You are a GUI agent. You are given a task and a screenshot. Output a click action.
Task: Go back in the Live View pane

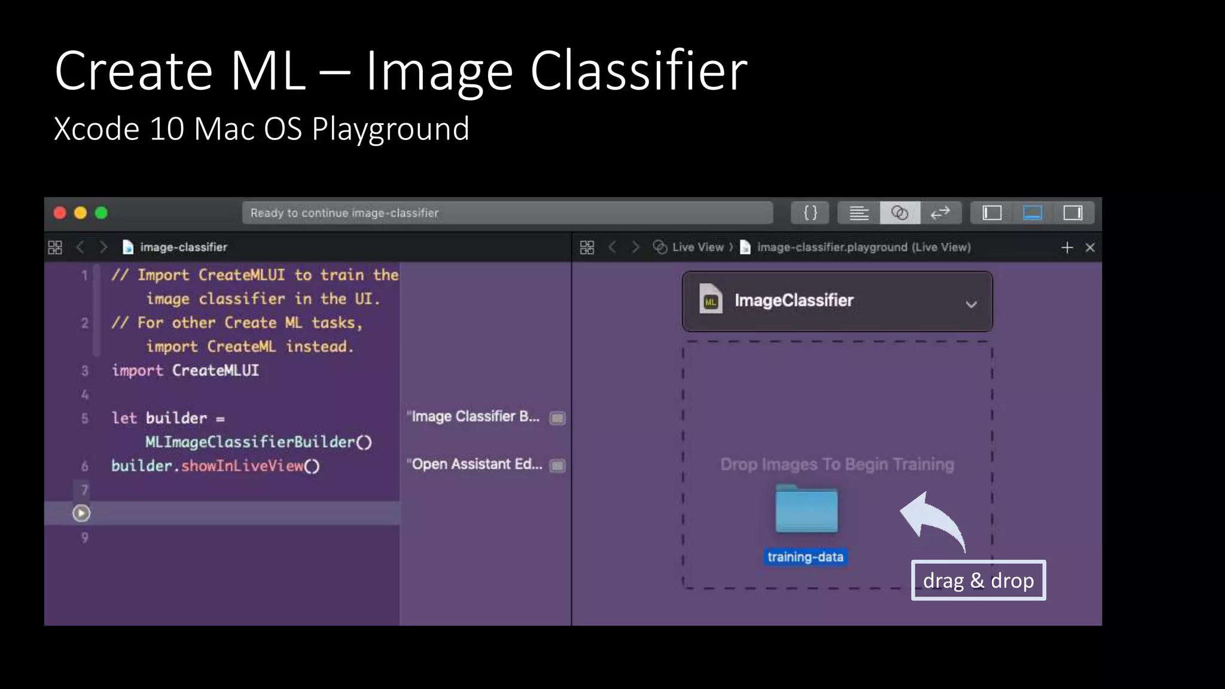pos(612,247)
